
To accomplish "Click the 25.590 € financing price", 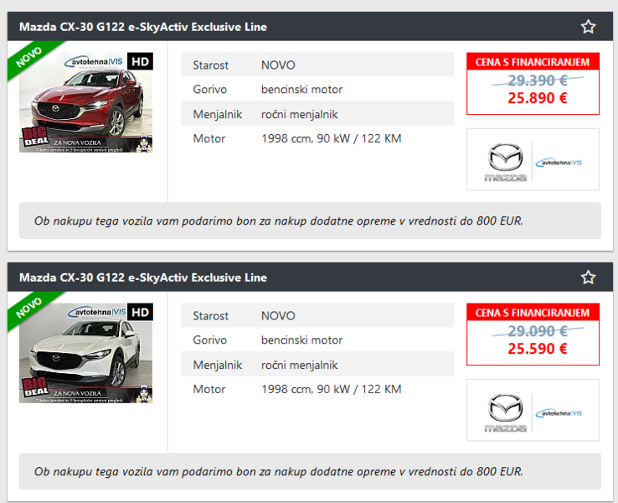I will pyautogui.click(x=537, y=349).
